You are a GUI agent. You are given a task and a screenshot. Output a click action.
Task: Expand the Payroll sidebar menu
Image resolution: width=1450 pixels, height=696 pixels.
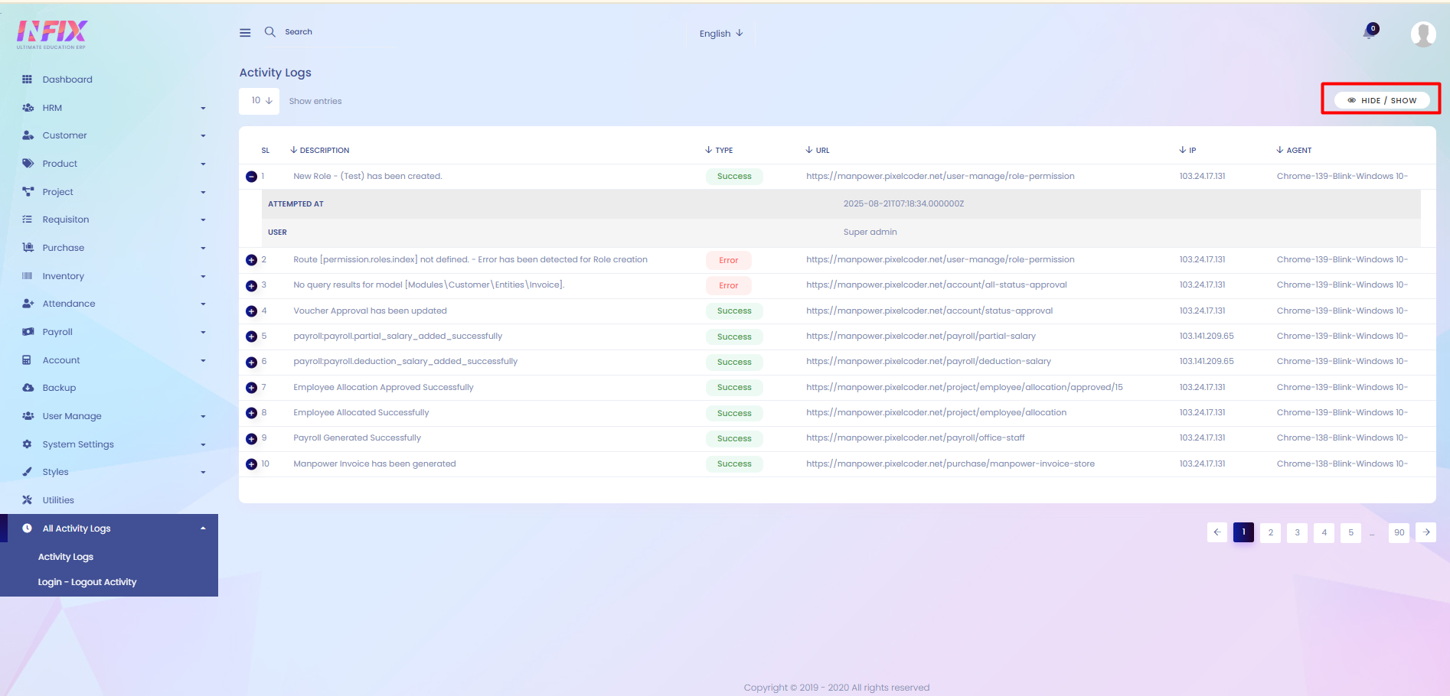click(57, 332)
